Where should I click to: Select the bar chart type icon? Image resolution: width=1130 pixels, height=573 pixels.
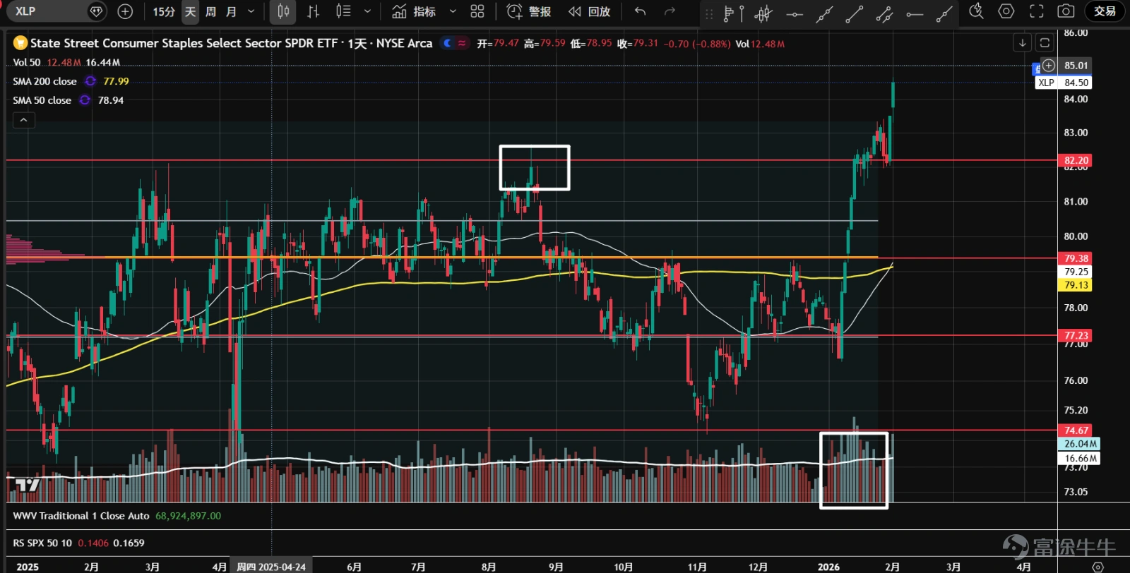[314, 11]
